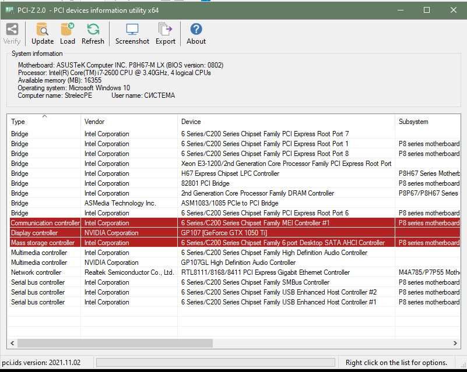Select the GeForce GTX 1050 Ti row
The image size is (467, 372).
point(235,233)
